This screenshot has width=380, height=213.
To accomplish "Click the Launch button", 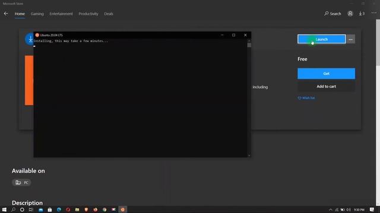I will click(321, 39).
